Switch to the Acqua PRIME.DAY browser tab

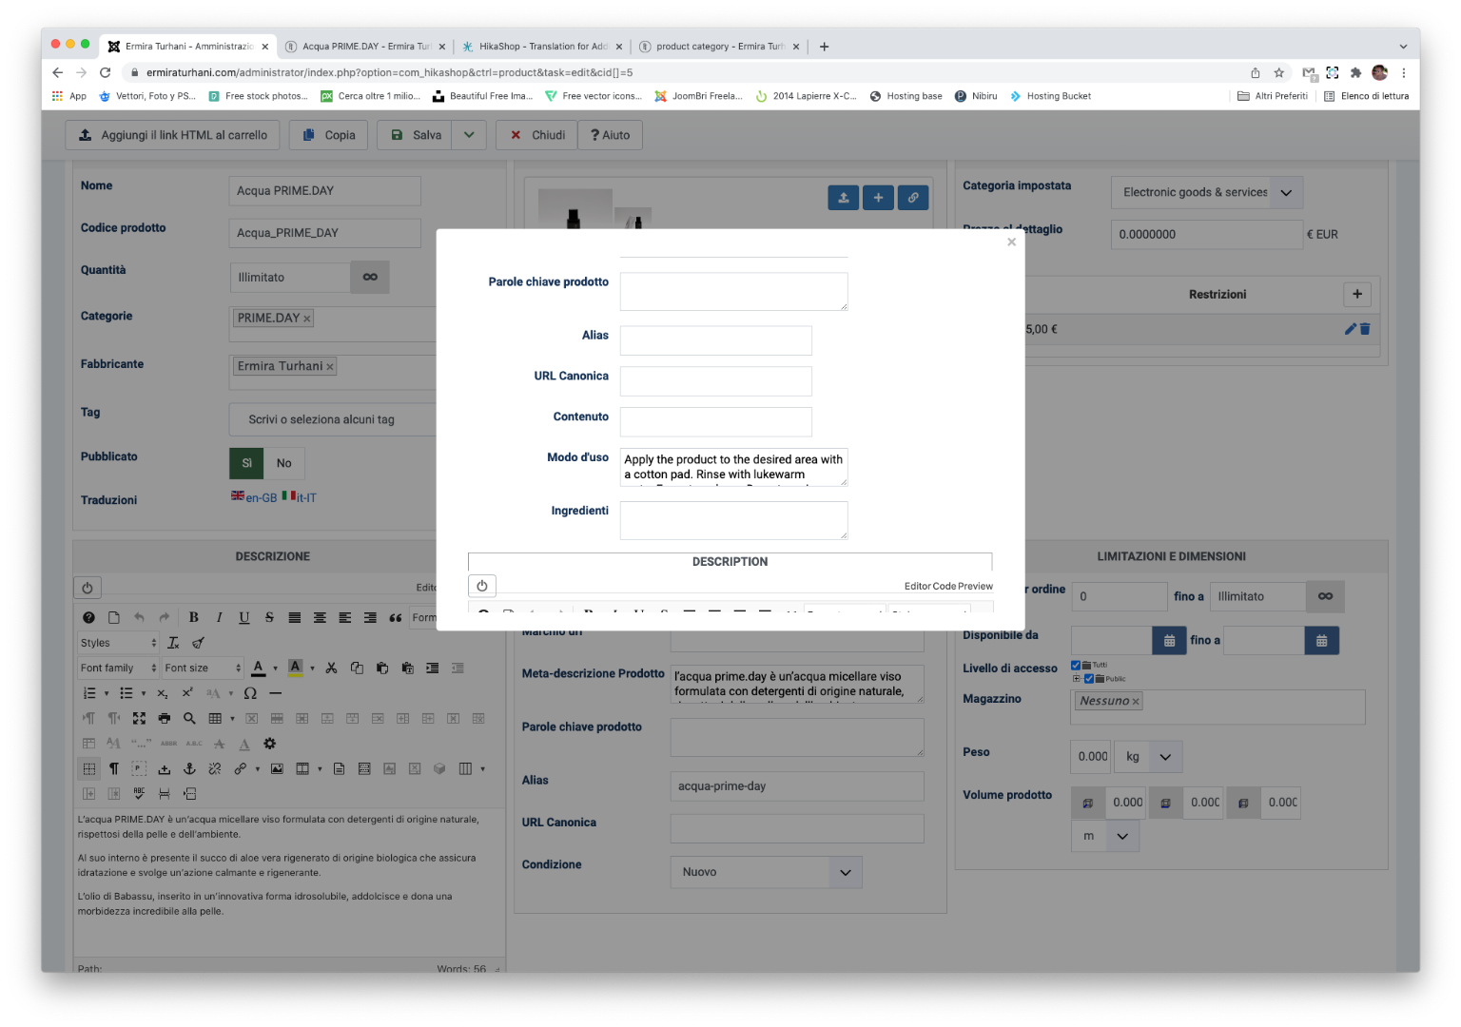(x=367, y=46)
